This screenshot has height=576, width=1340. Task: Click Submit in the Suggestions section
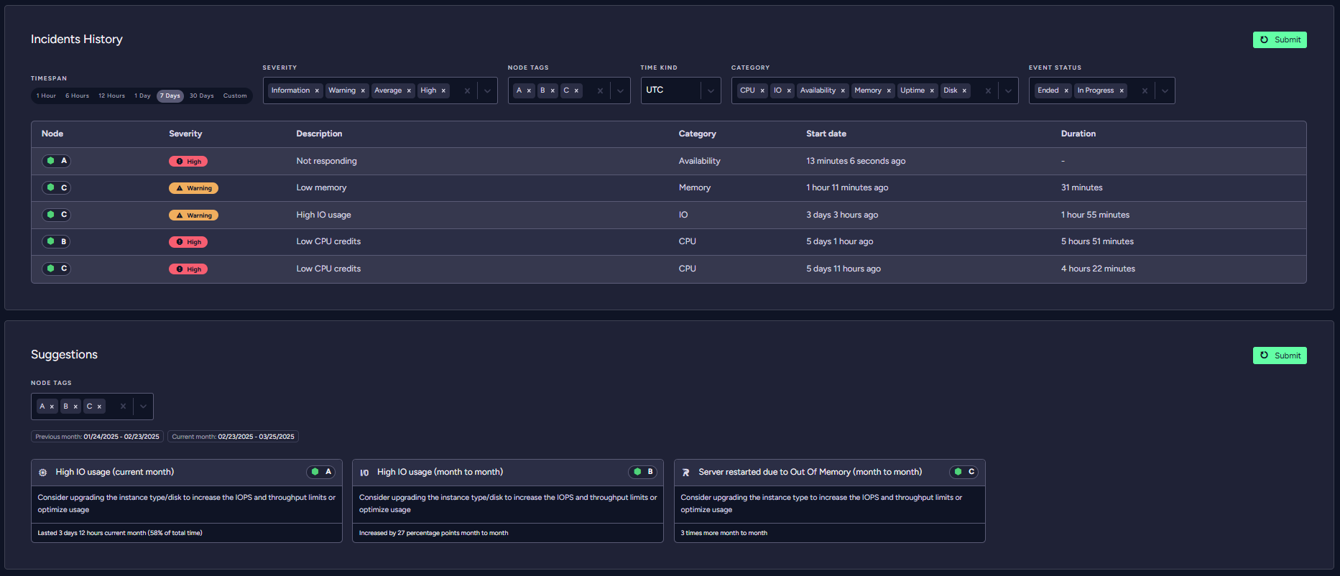click(1280, 356)
